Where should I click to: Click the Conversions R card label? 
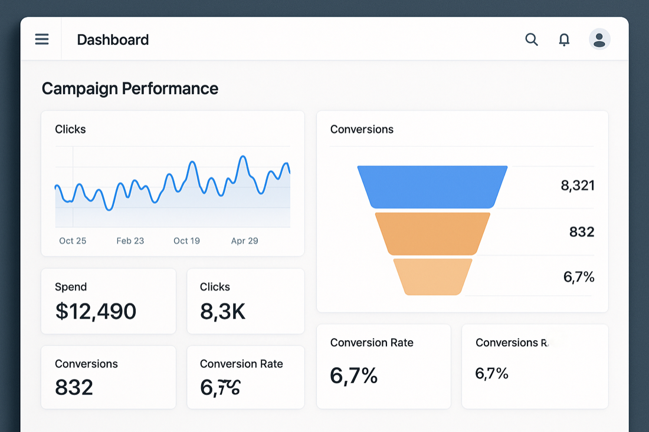[x=512, y=342]
